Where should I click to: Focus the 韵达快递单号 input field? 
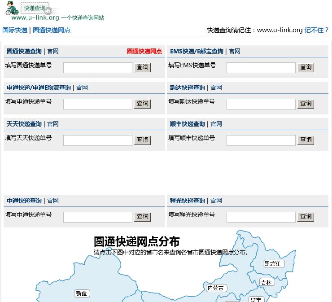261,104
